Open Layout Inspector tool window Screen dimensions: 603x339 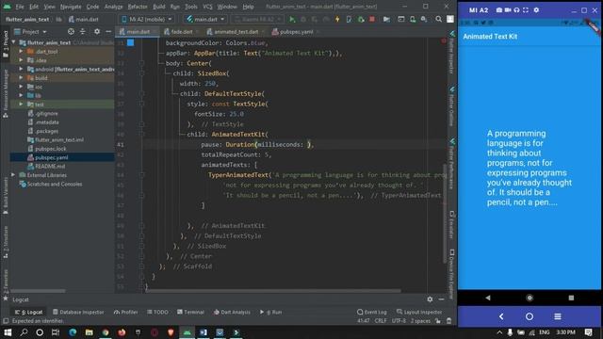coord(419,312)
